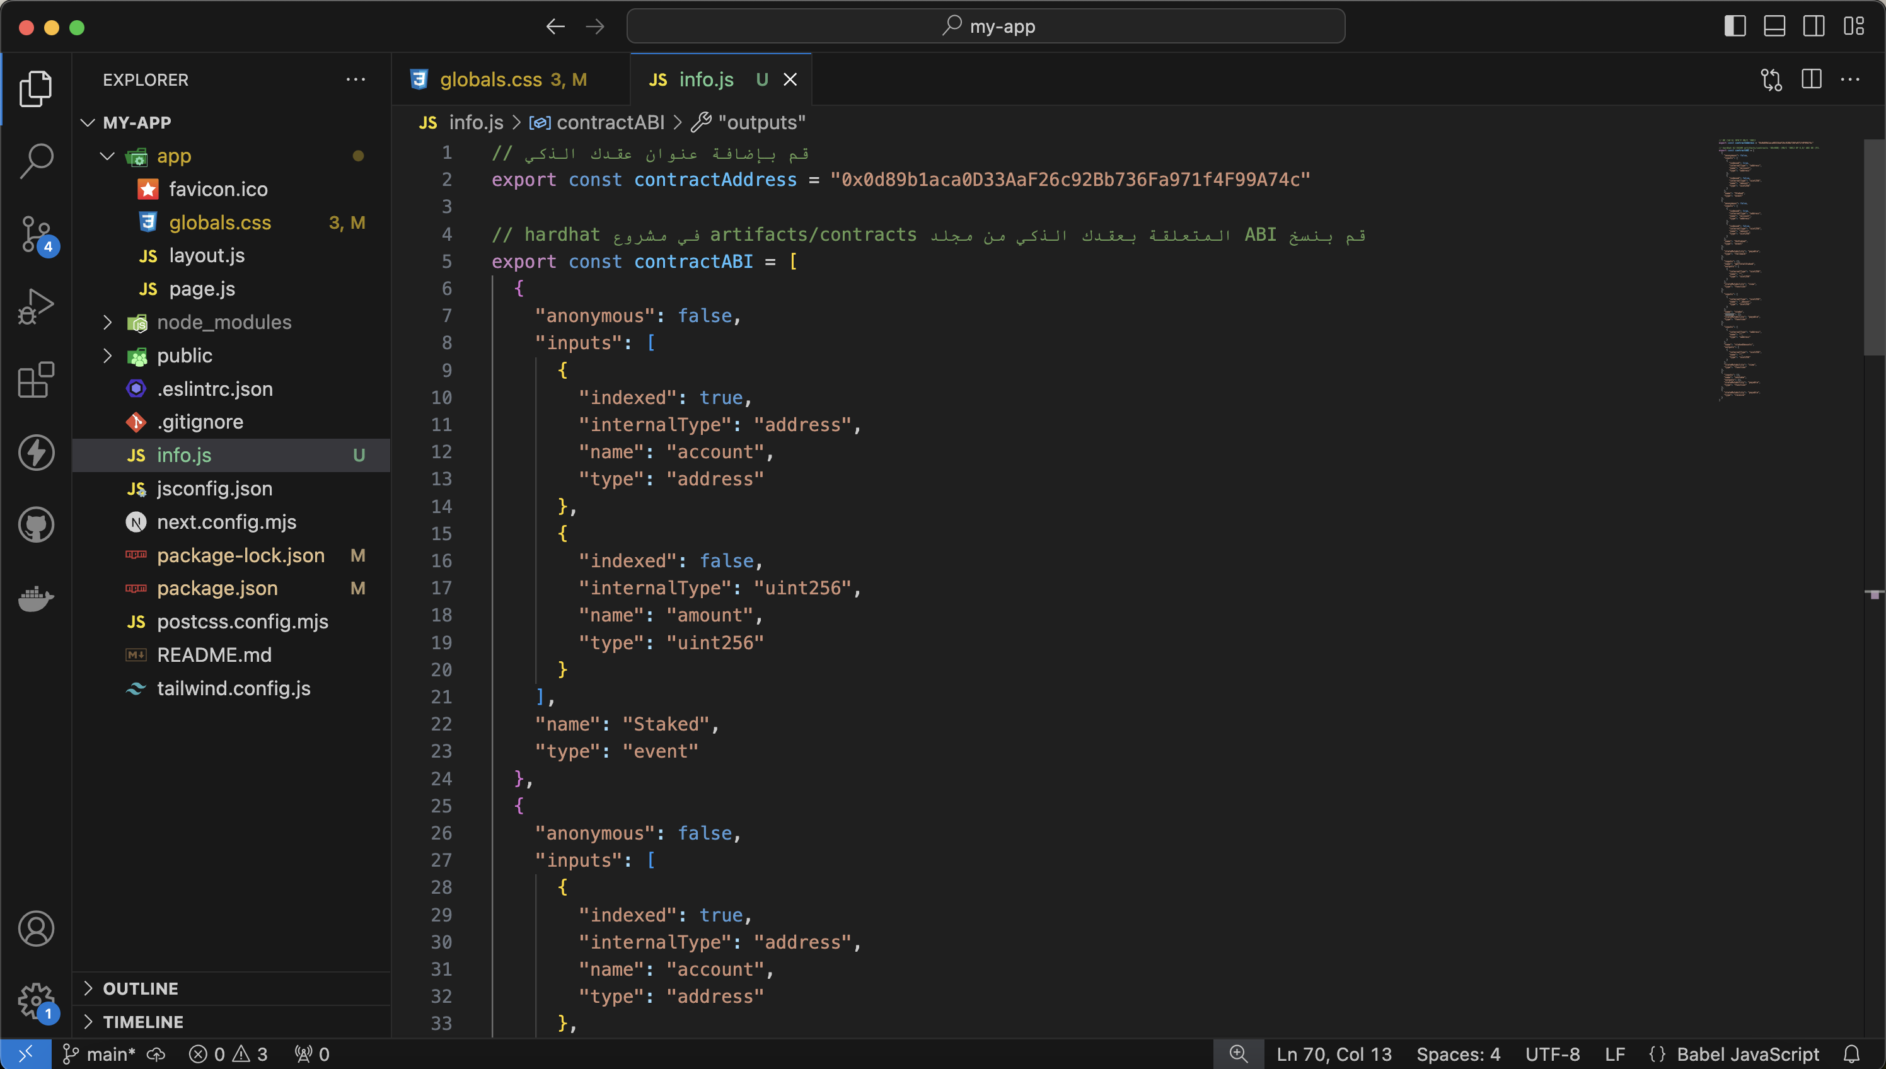Open the Search view in activity bar
This screenshot has height=1069, width=1886.
[x=35, y=161]
